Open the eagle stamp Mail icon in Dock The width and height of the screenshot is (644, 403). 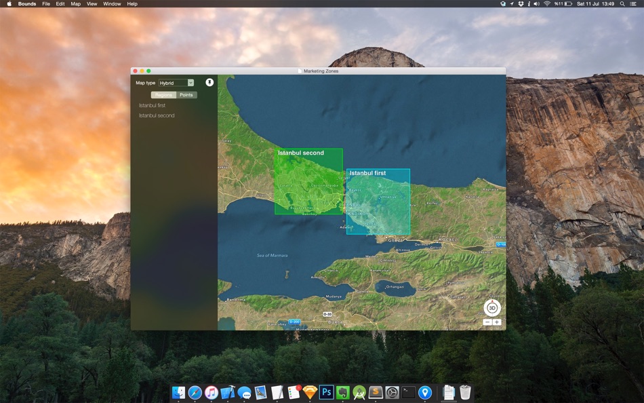pos(261,392)
